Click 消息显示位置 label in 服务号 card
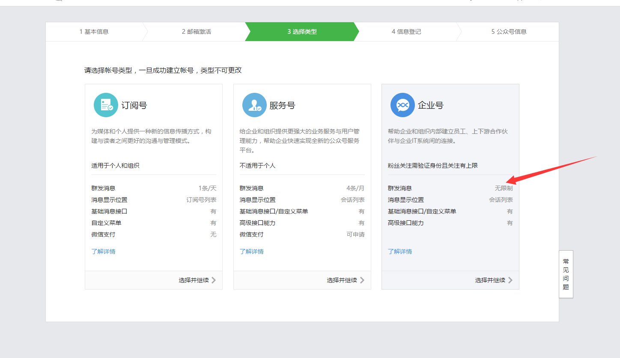This screenshot has width=620, height=358. [257, 200]
